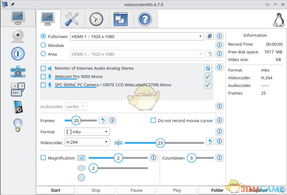Screen dimensions: 287x195
Task: Open the clock timer tab icon
Action: (x=97, y=19)
